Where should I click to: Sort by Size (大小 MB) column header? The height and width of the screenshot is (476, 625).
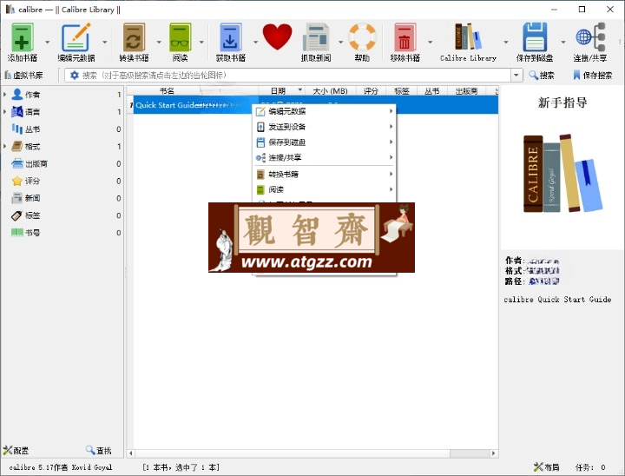[x=330, y=91]
